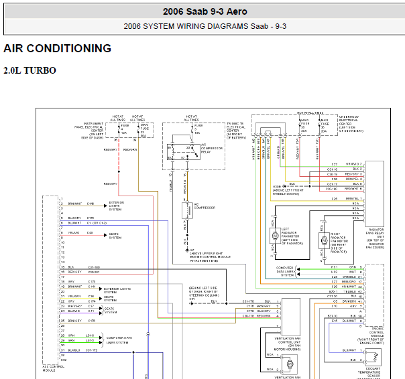
Task: Click 'COOLANT TEMPERATURE SENSOR' label
Action: point(369,374)
